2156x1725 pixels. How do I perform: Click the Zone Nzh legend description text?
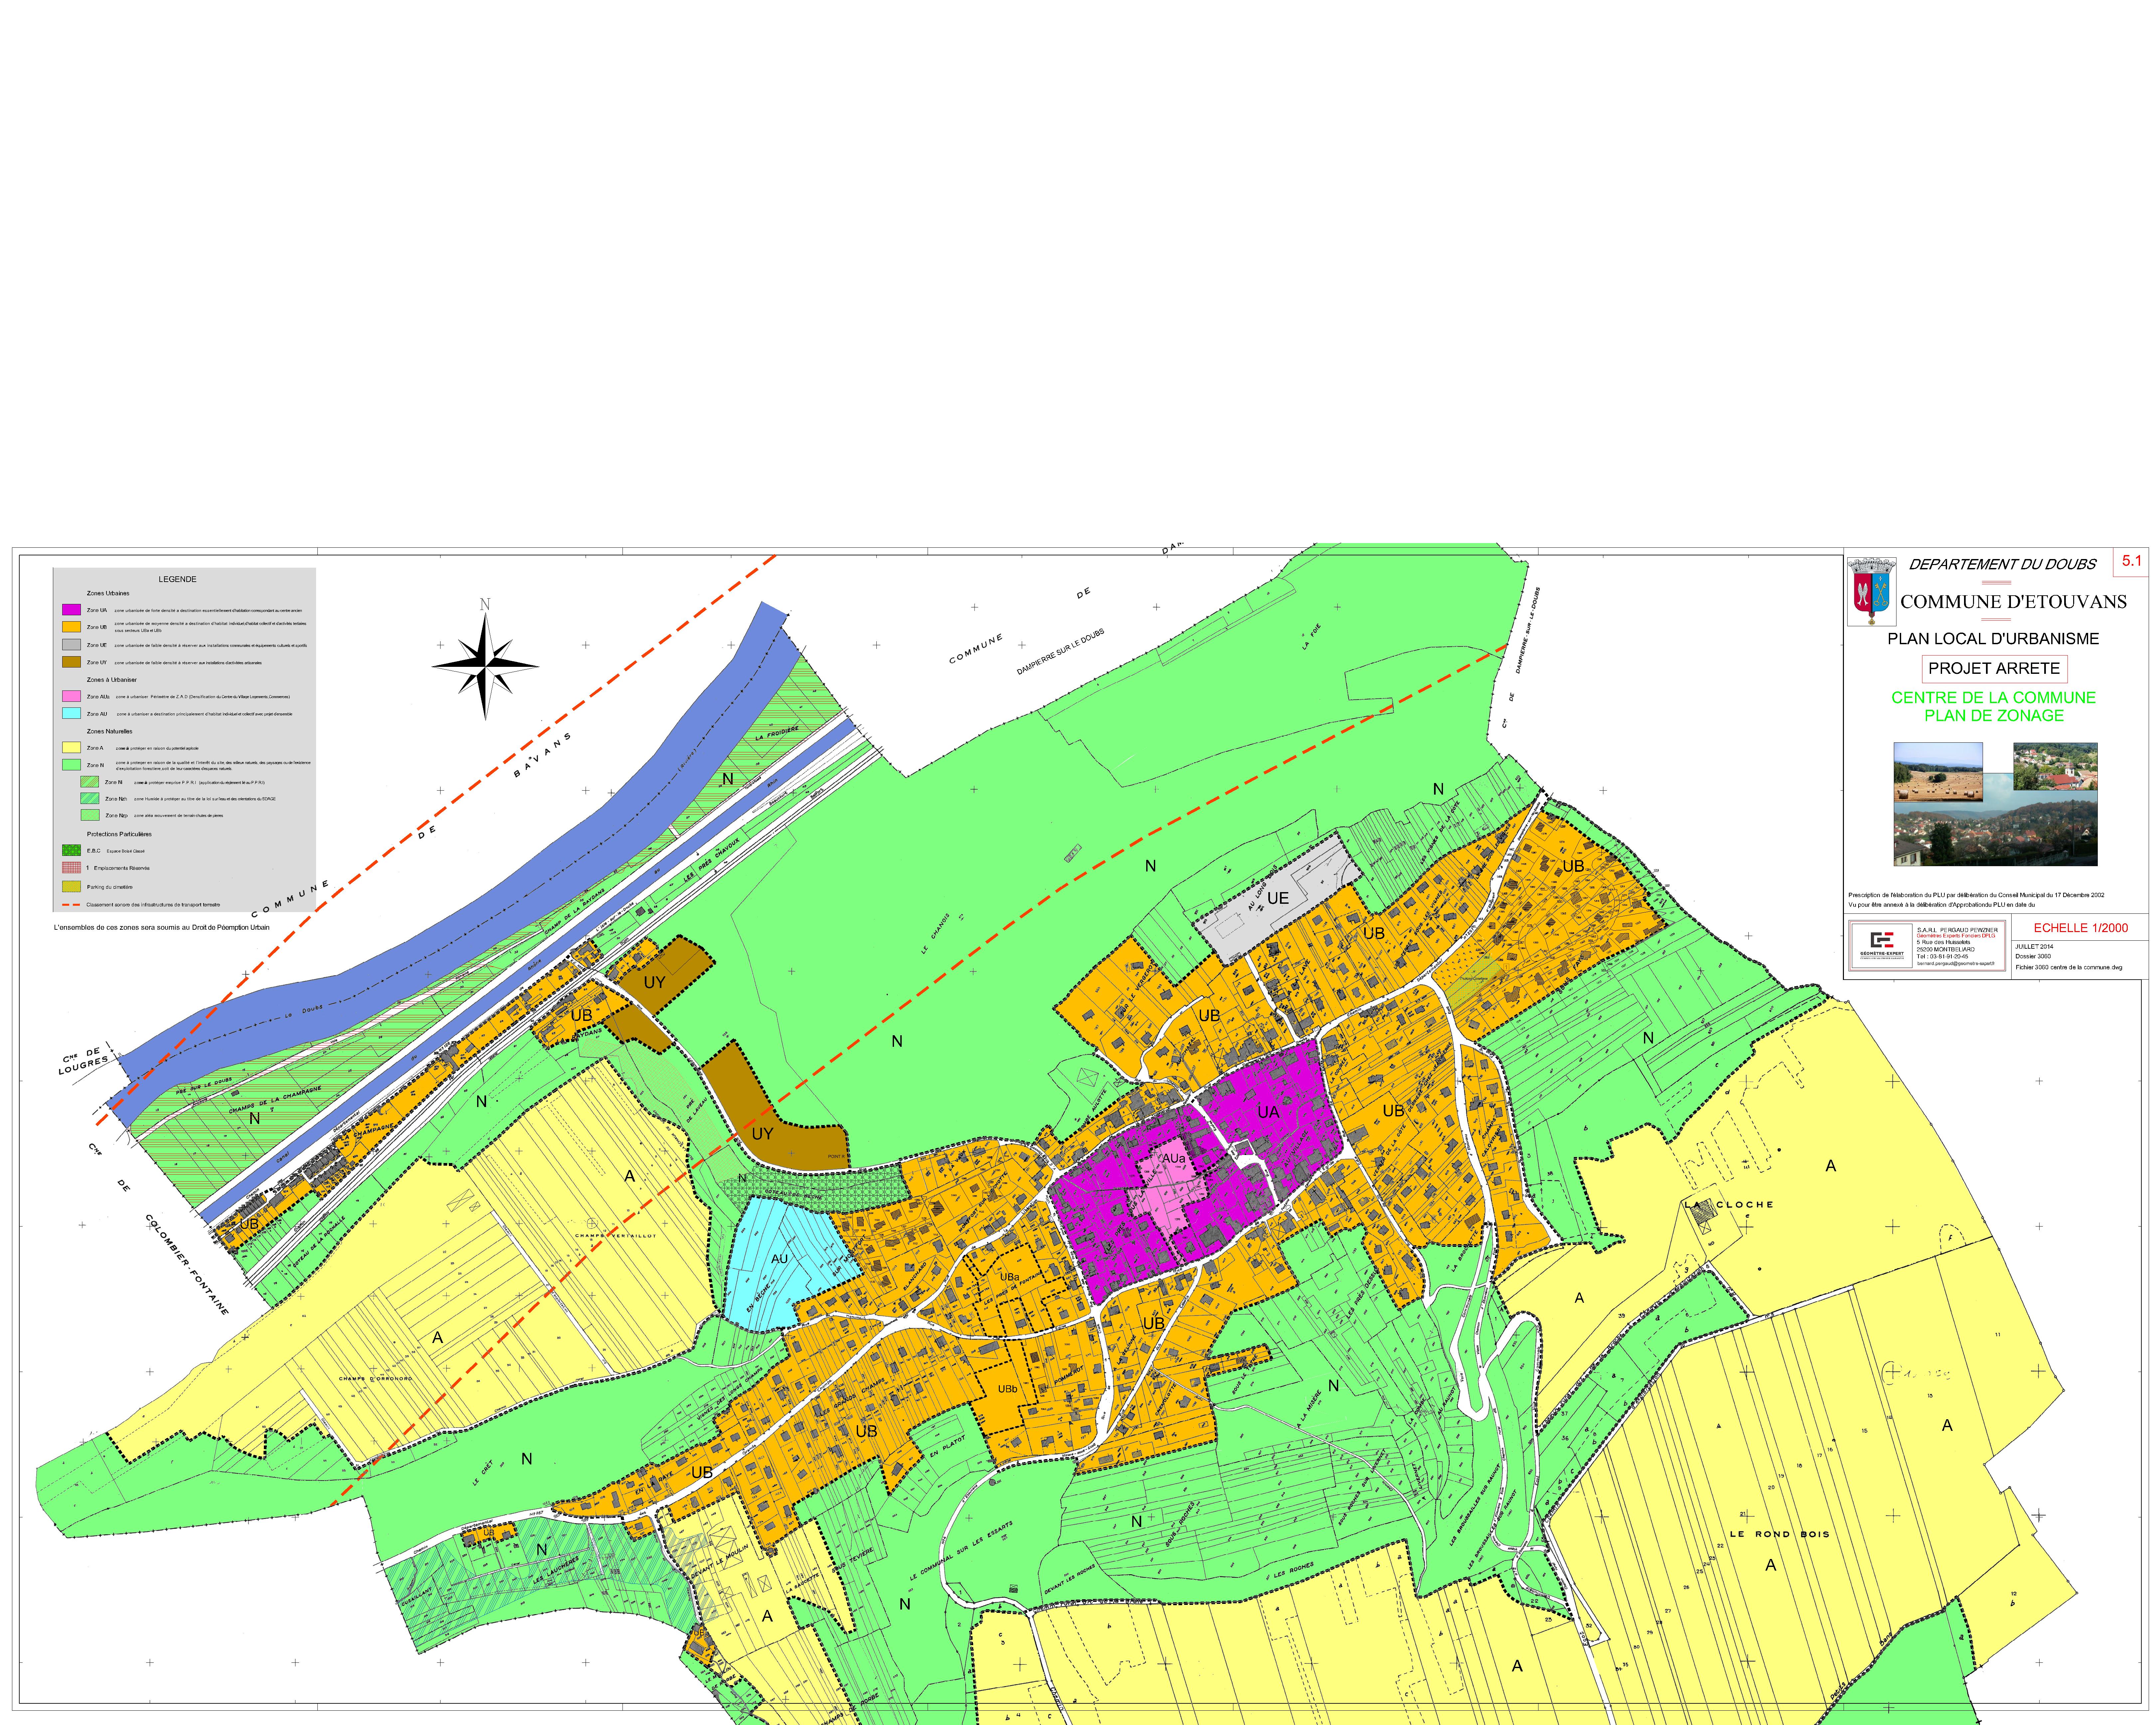(205, 799)
